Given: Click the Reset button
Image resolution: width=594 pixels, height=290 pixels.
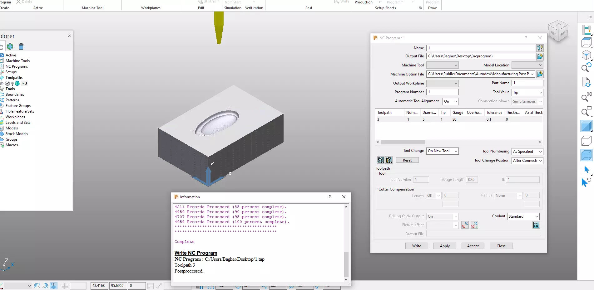Looking at the screenshot, I should (407, 160).
